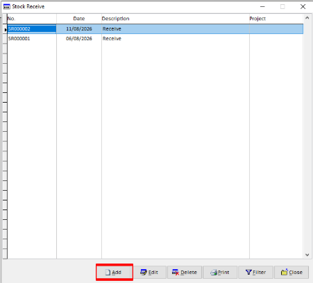Sort by the Project column header
The width and height of the screenshot is (313, 283).
click(276, 19)
